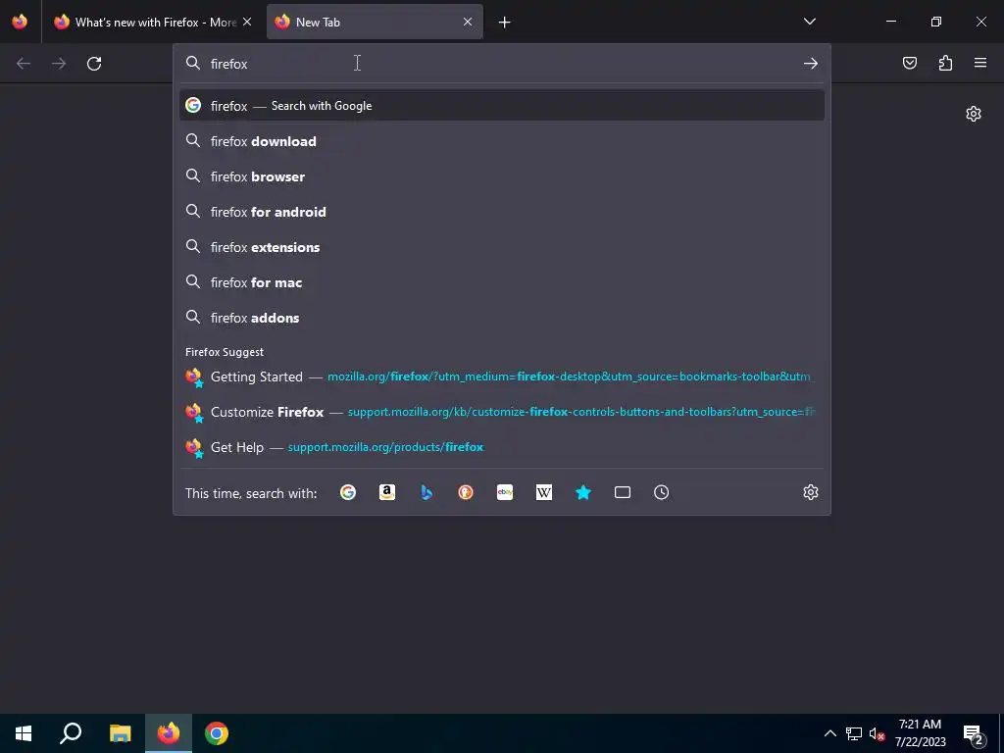Viewport: 1004px width, 753px height.
Task: Open Customize Firefox support bookmark
Action: pos(502,412)
